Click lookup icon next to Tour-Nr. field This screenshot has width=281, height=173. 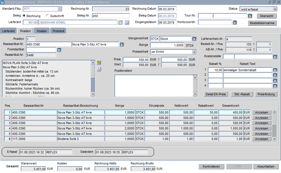click(250, 16)
